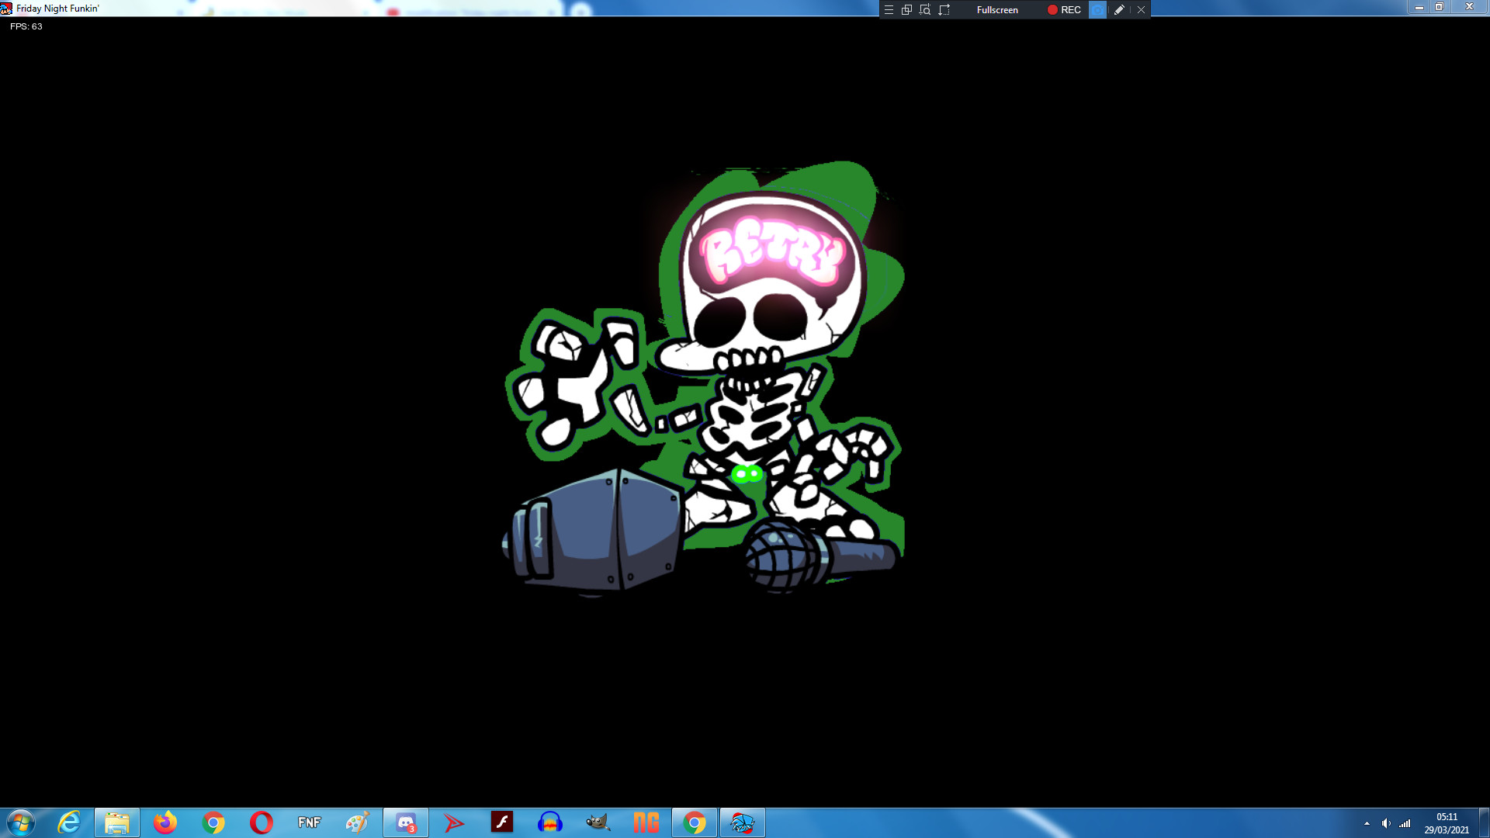Open Adobe Flash Player from the taskbar
Image resolution: width=1490 pixels, height=838 pixels.
click(502, 822)
